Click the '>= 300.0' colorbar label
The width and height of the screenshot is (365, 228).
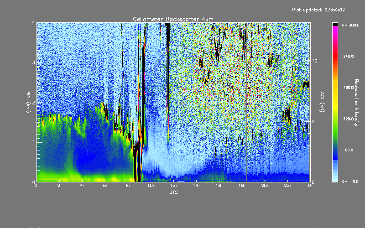(x=350, y=25)
